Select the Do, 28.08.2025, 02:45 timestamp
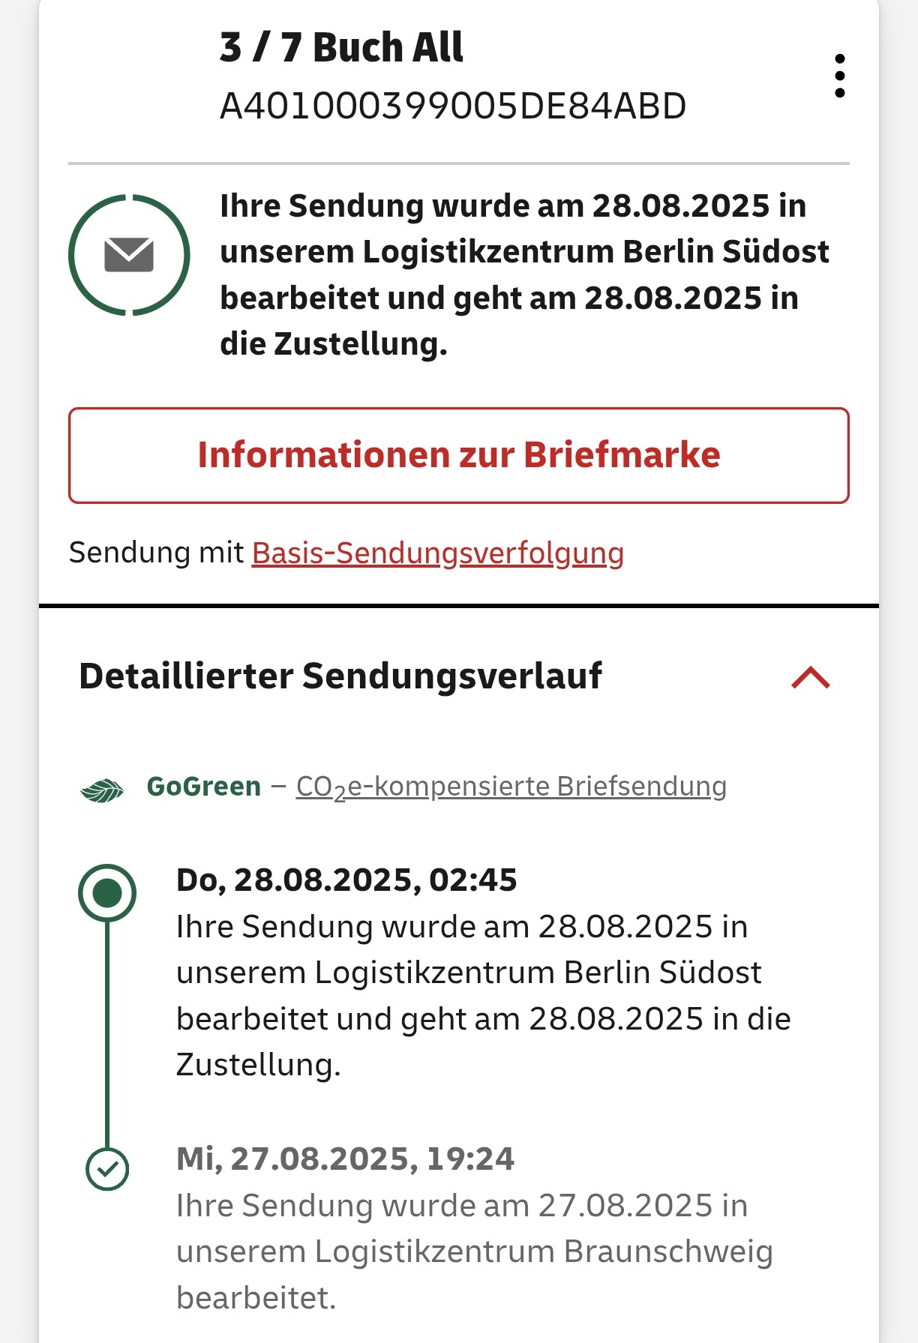The image size is (918, 1343). (x=346, y=880)
